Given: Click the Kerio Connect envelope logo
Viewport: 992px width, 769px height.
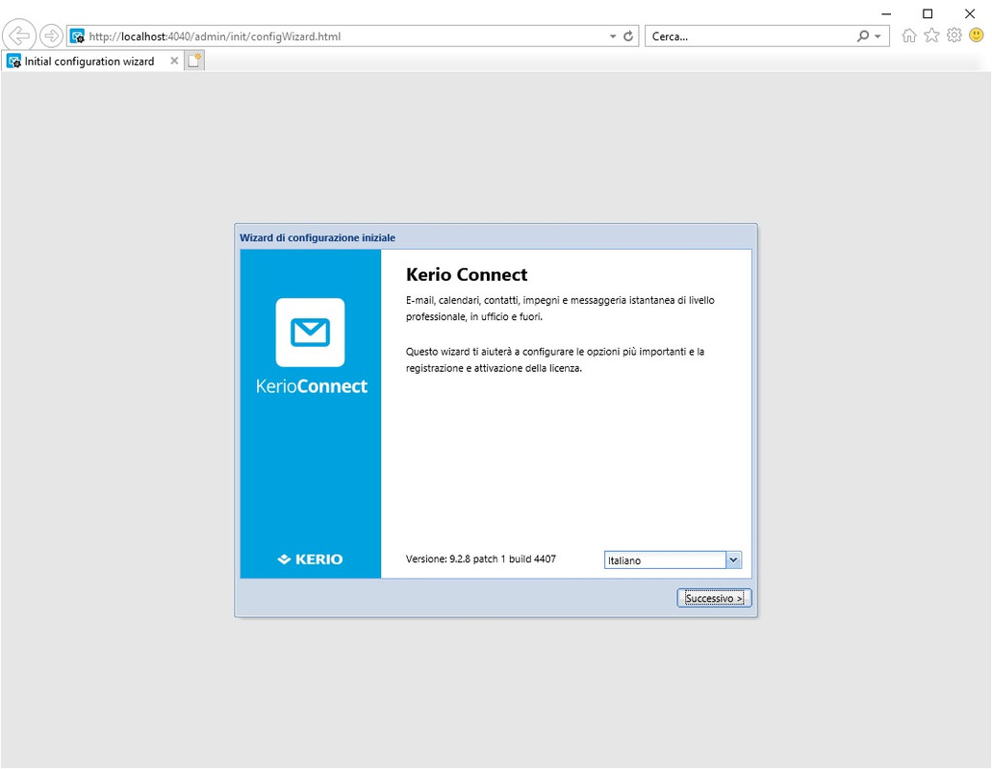Looking at the screenshot, I should (310, 333).
